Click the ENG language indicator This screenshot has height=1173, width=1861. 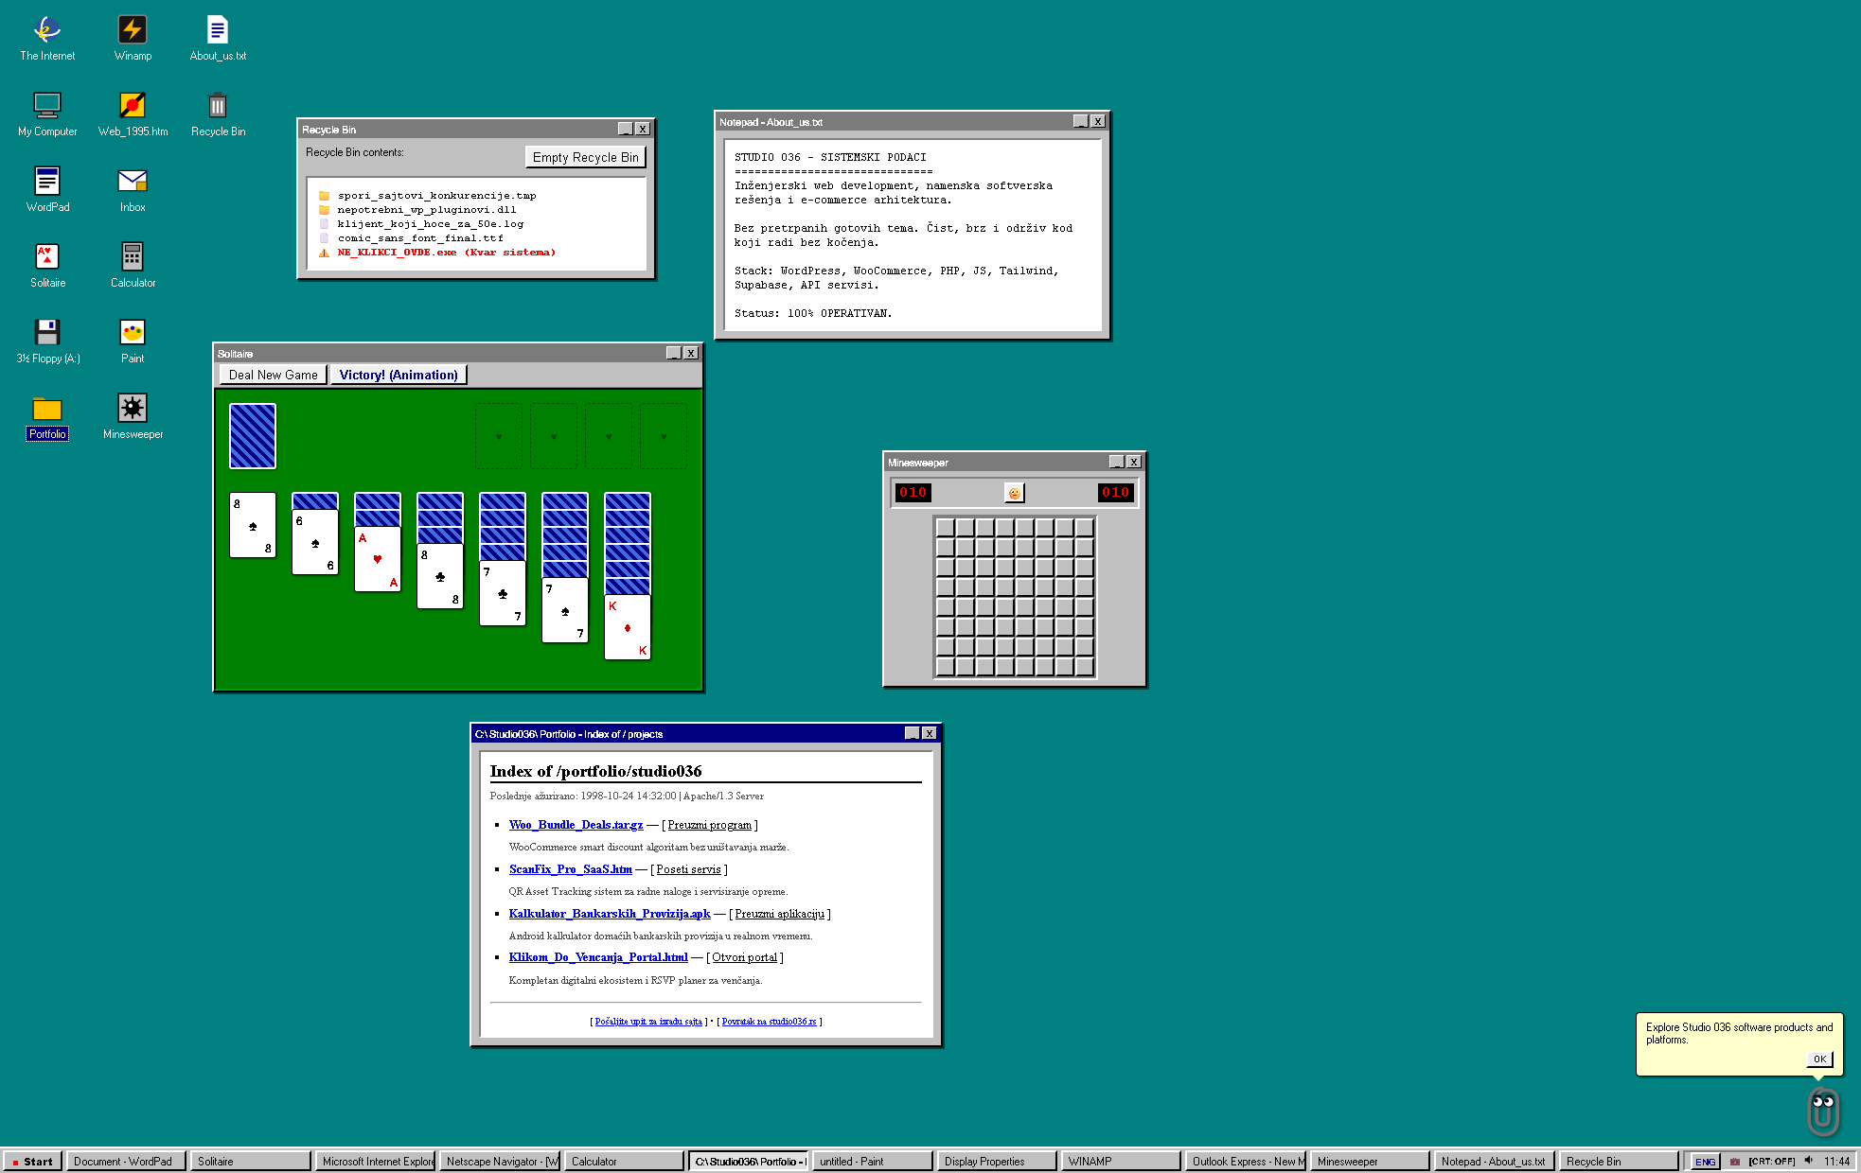click(x=1705, y=1162)
